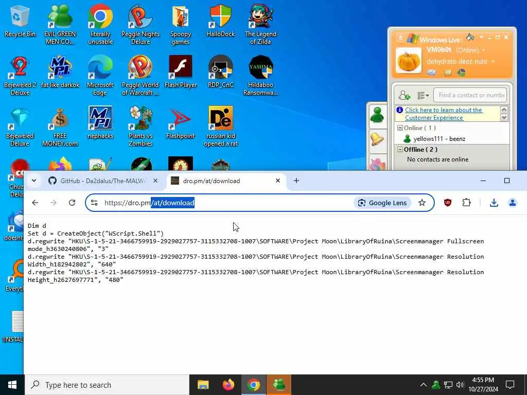Open the RDP_CnC desktop shortcut
The image size is (527, 395).
(x=220, y=72)
